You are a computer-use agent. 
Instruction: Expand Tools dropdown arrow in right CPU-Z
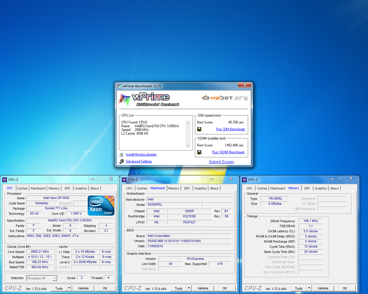[309, 288]
